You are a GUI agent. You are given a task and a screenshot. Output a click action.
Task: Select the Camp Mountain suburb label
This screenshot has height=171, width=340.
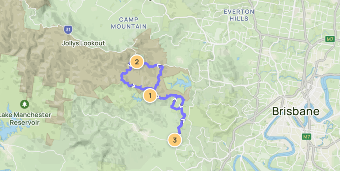click(x=129, y=23)
